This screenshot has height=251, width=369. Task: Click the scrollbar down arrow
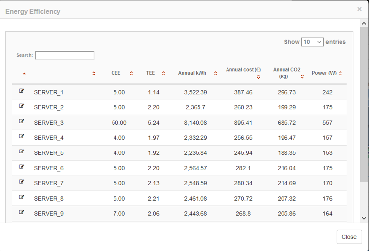coord(364,218)
